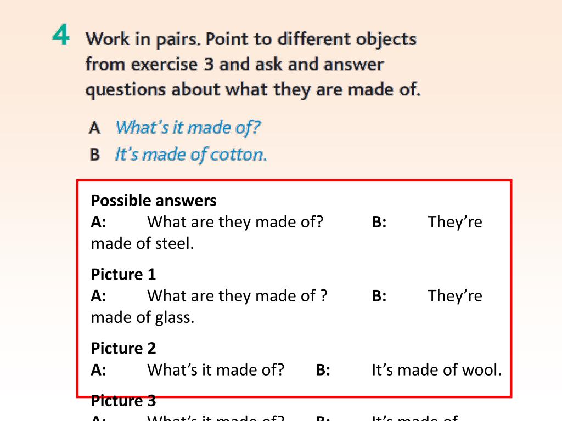Click the question directly below the Possible answers heading
The height and width of the screenshot is (421, 562).
235,222
